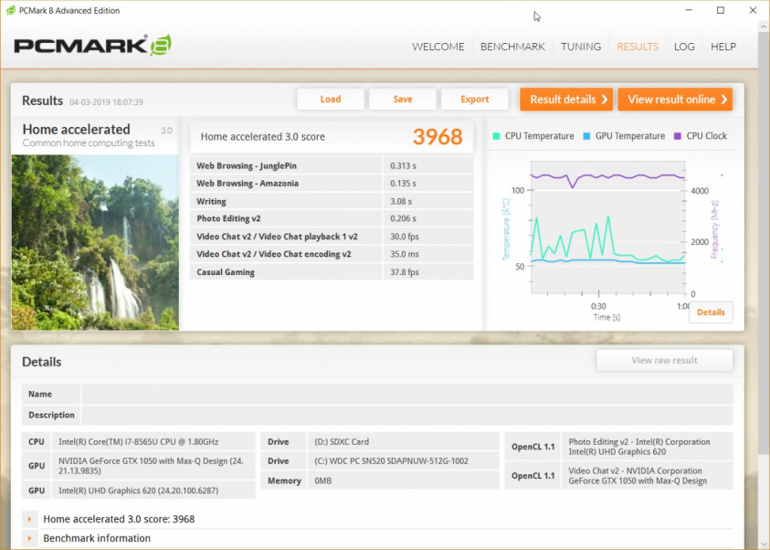Viewport: 770px width, 550px height.
Task: Open the LOG view
Action: tap(684, 47)
